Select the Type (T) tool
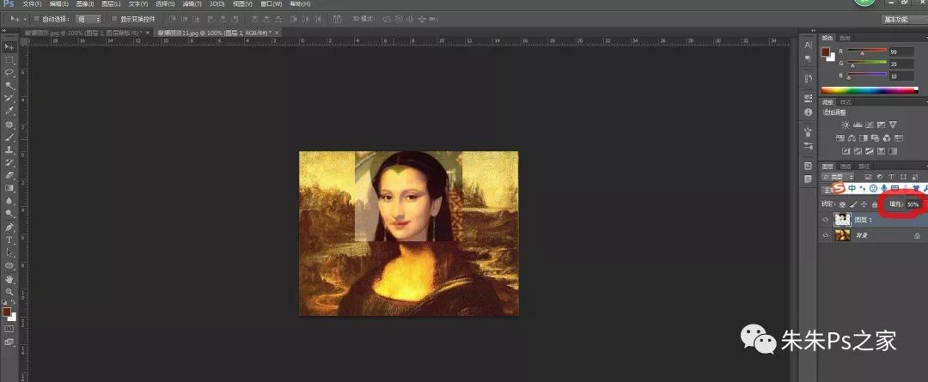This screenshot has height=382, width=928. (9, 240)
